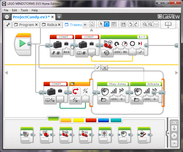Add a new program tab
This screenshot has height=152, width=183.
pyautogui.click(x=85, y=25)
